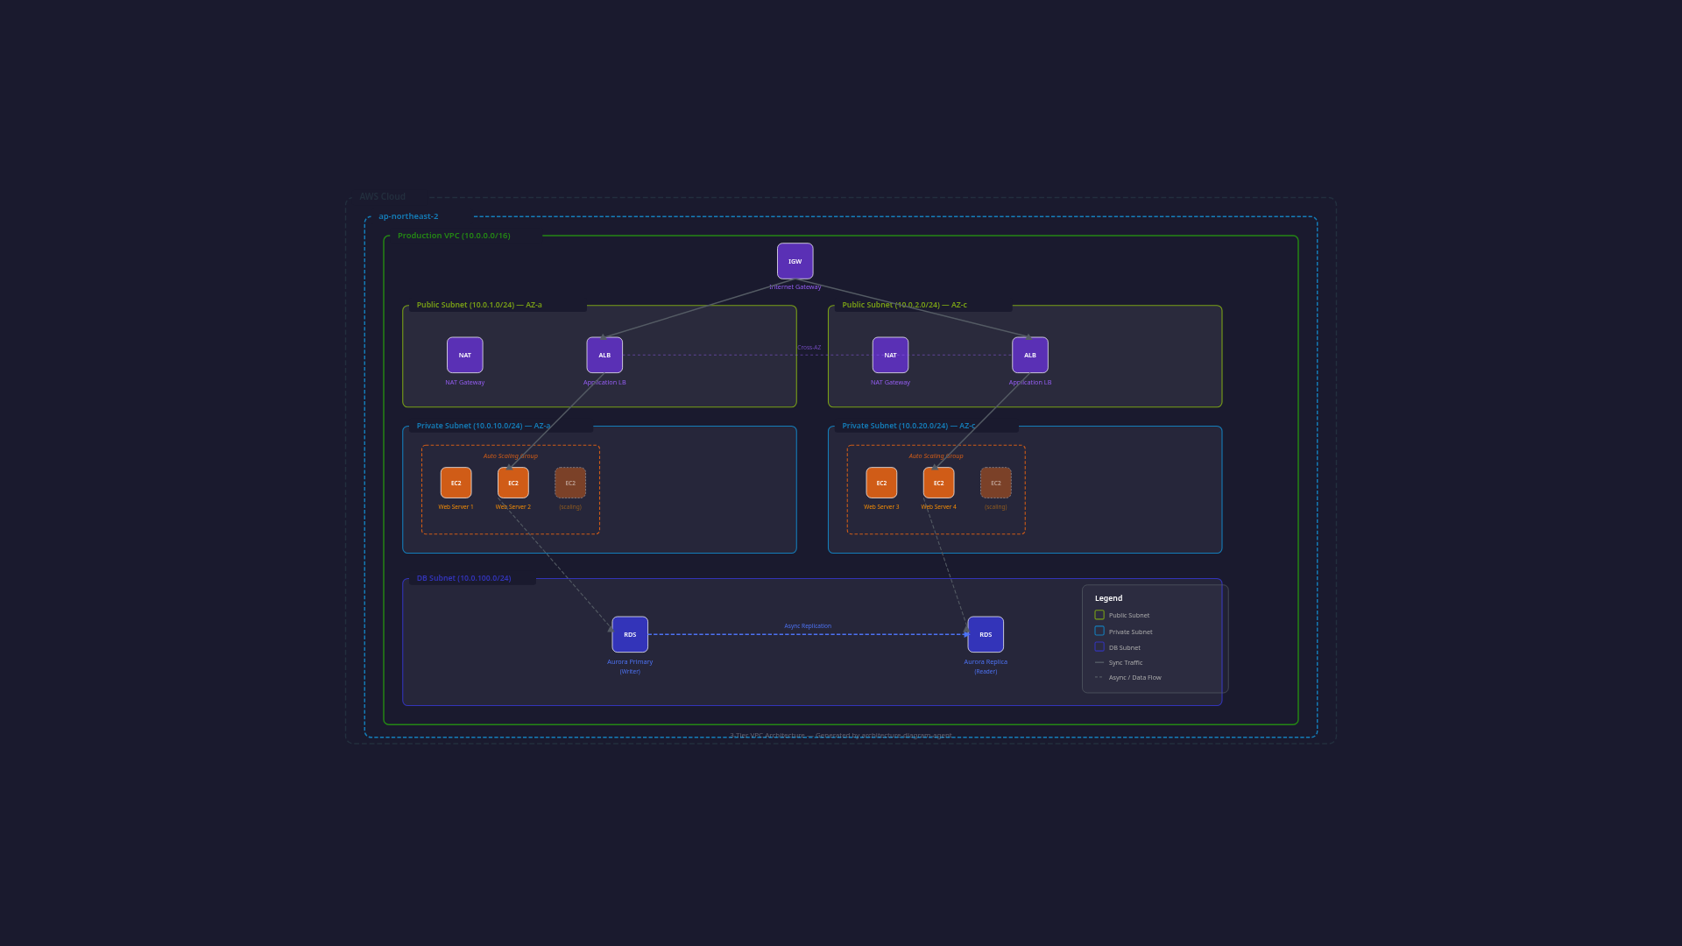
Task: Select the Application LB icon in AZ-c
Action: (1029, 355)
